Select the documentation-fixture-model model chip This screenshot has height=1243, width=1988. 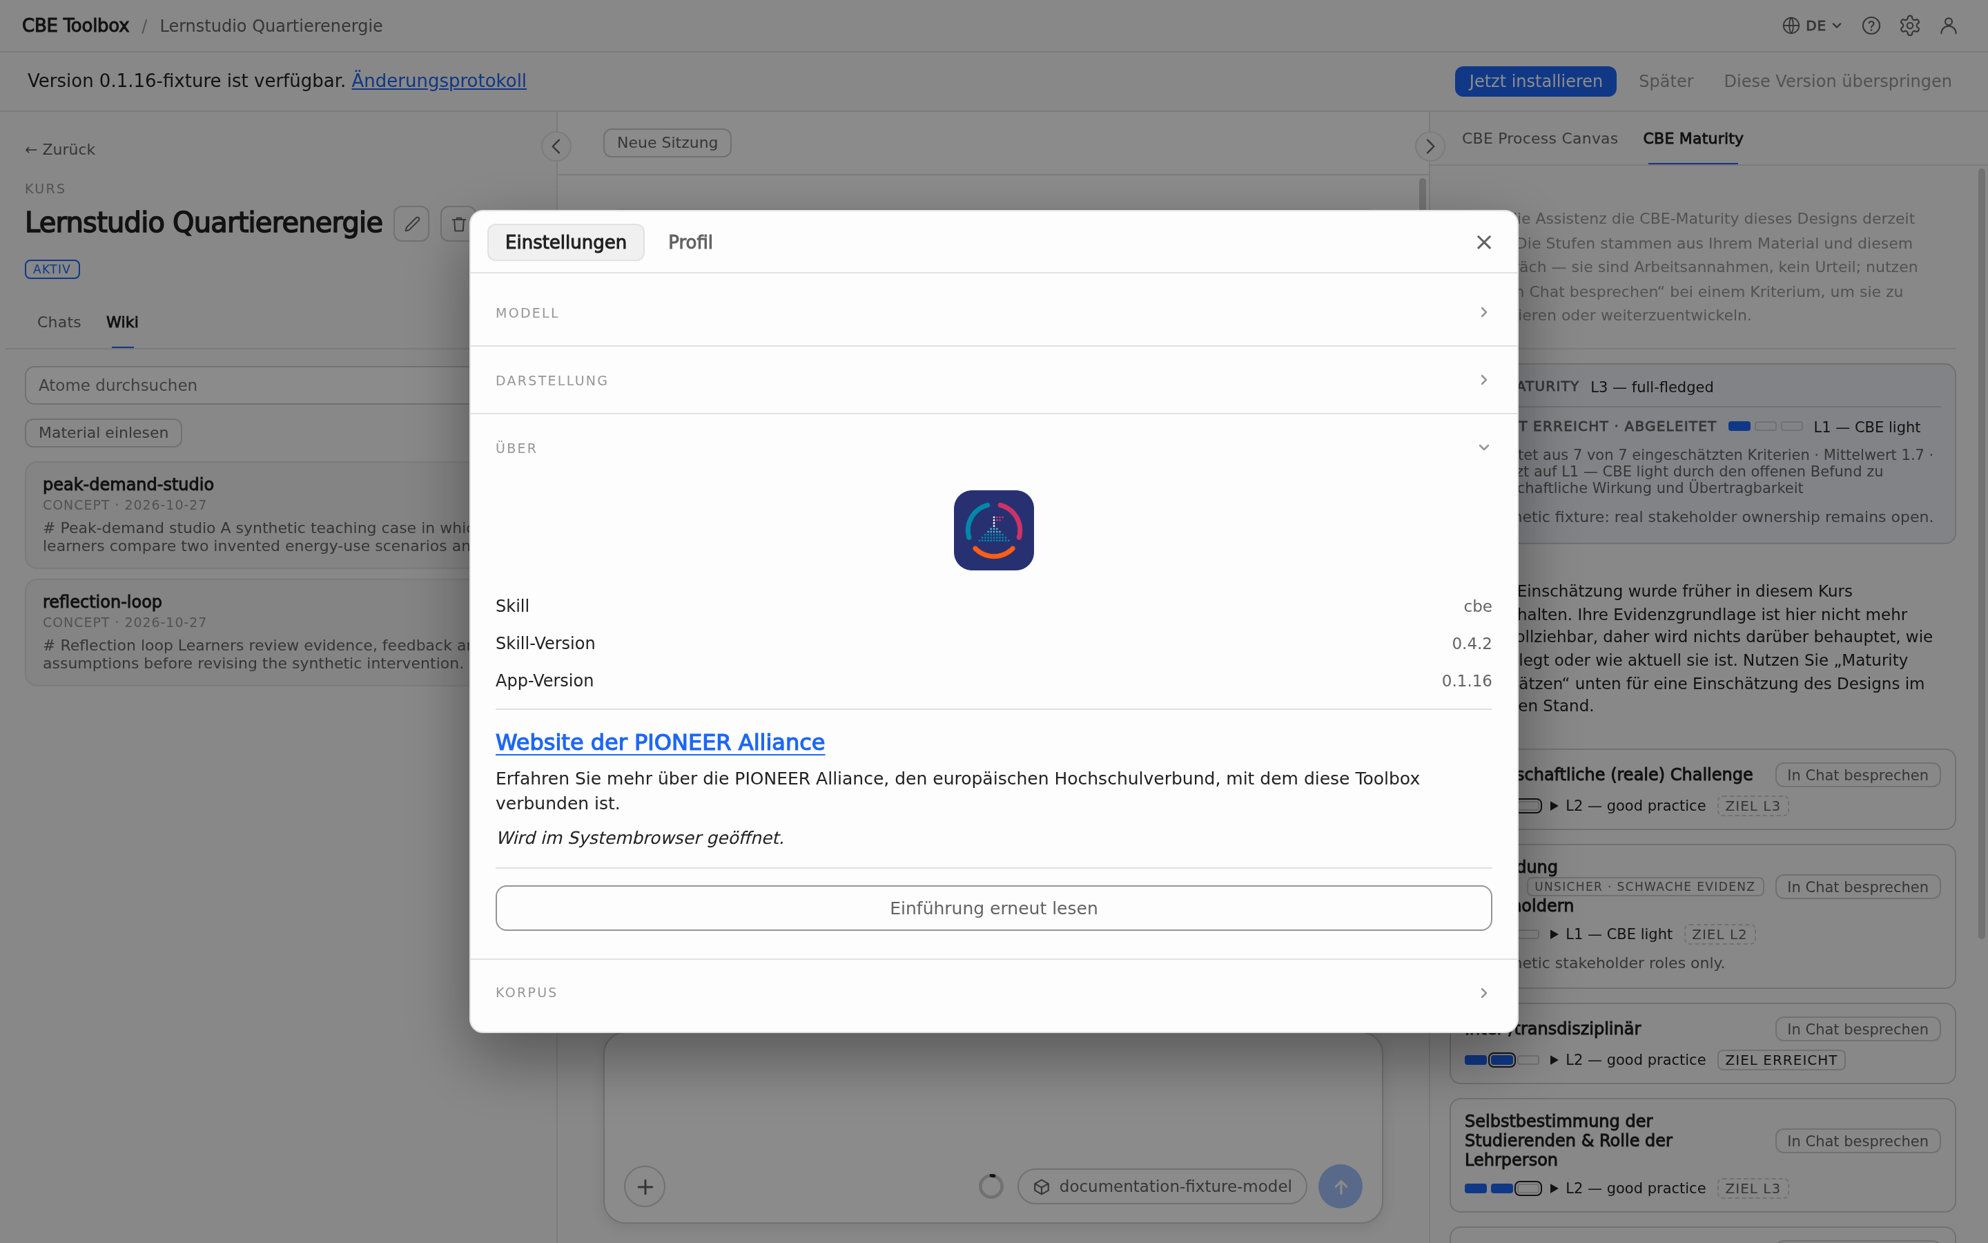[1162, 1186]
